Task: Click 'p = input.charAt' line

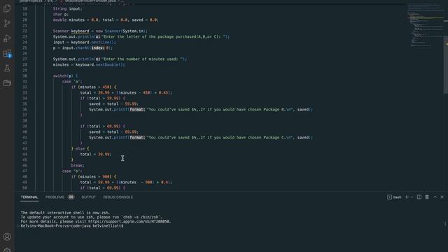Action: [83, 48]
